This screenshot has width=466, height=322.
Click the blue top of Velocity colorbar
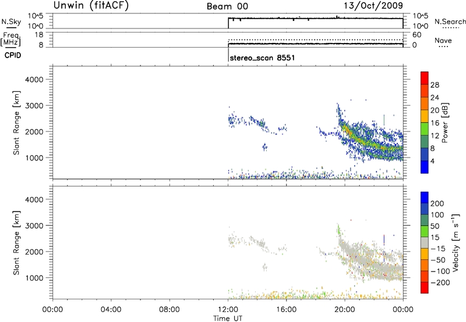point(425,198)
